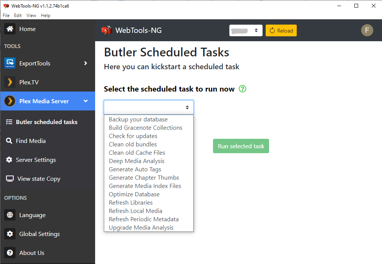The height and width of the screenshot is (264, 382).
Task: Choose 'Build Gracenote Collections' option
Action: click(x=149, y=127)
